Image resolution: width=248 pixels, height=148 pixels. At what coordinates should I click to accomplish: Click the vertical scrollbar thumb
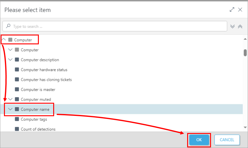coord(245,53)
